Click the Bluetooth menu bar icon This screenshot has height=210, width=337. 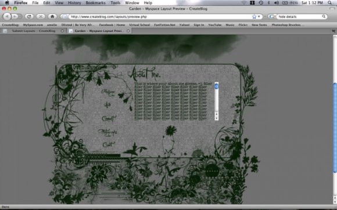268,2
